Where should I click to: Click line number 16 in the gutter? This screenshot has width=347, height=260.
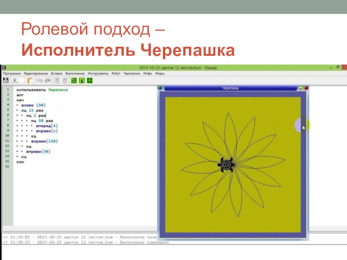(x=7, y=166)
